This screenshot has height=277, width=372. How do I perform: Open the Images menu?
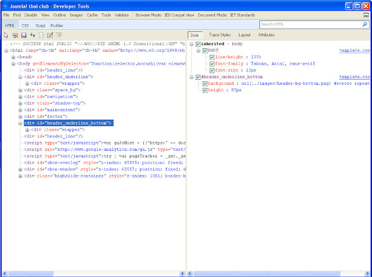click(x=76, y=15)
